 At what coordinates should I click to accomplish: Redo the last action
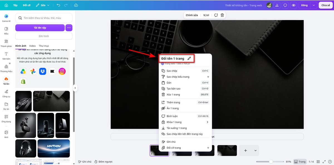click(66, 5)
